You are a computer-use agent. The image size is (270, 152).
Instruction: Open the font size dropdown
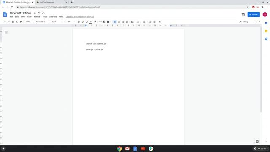coord(71,22)
